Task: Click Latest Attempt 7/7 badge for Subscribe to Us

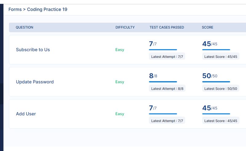Action: tap(167, 56)
